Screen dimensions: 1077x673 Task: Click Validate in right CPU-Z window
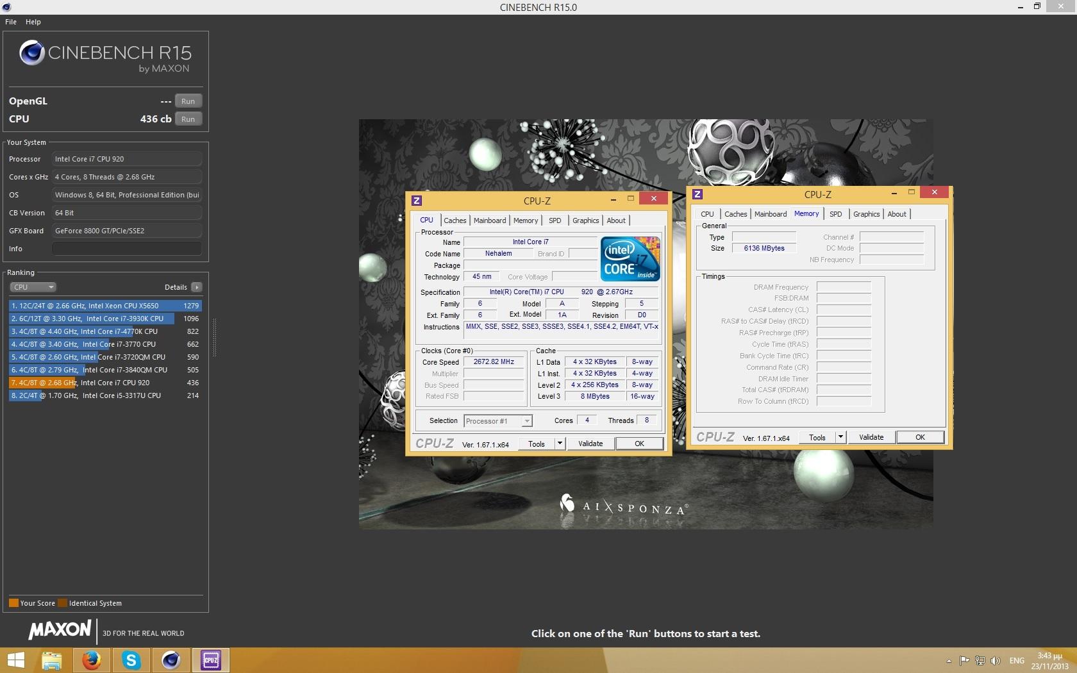click(871, 437)
